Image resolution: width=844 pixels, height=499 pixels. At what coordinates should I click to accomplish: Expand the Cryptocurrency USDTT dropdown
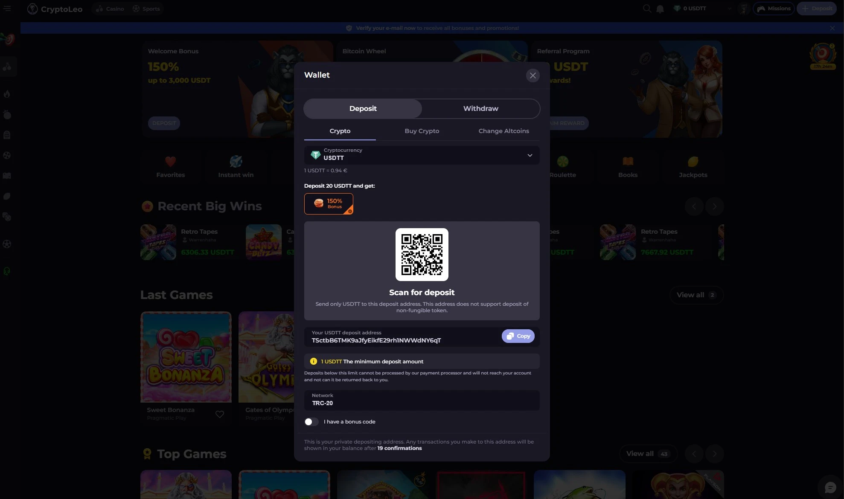point(422,154)
